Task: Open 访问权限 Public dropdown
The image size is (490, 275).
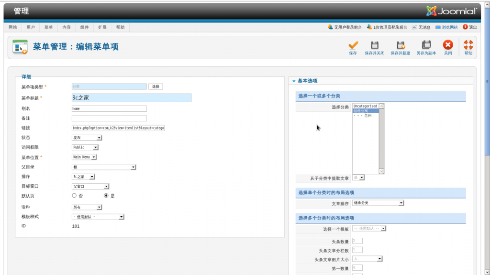Action: coord(85,147)
